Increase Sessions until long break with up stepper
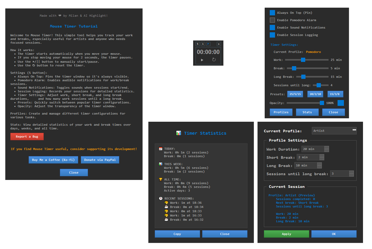The image size is (372, 249). click(x=351, y=172)
